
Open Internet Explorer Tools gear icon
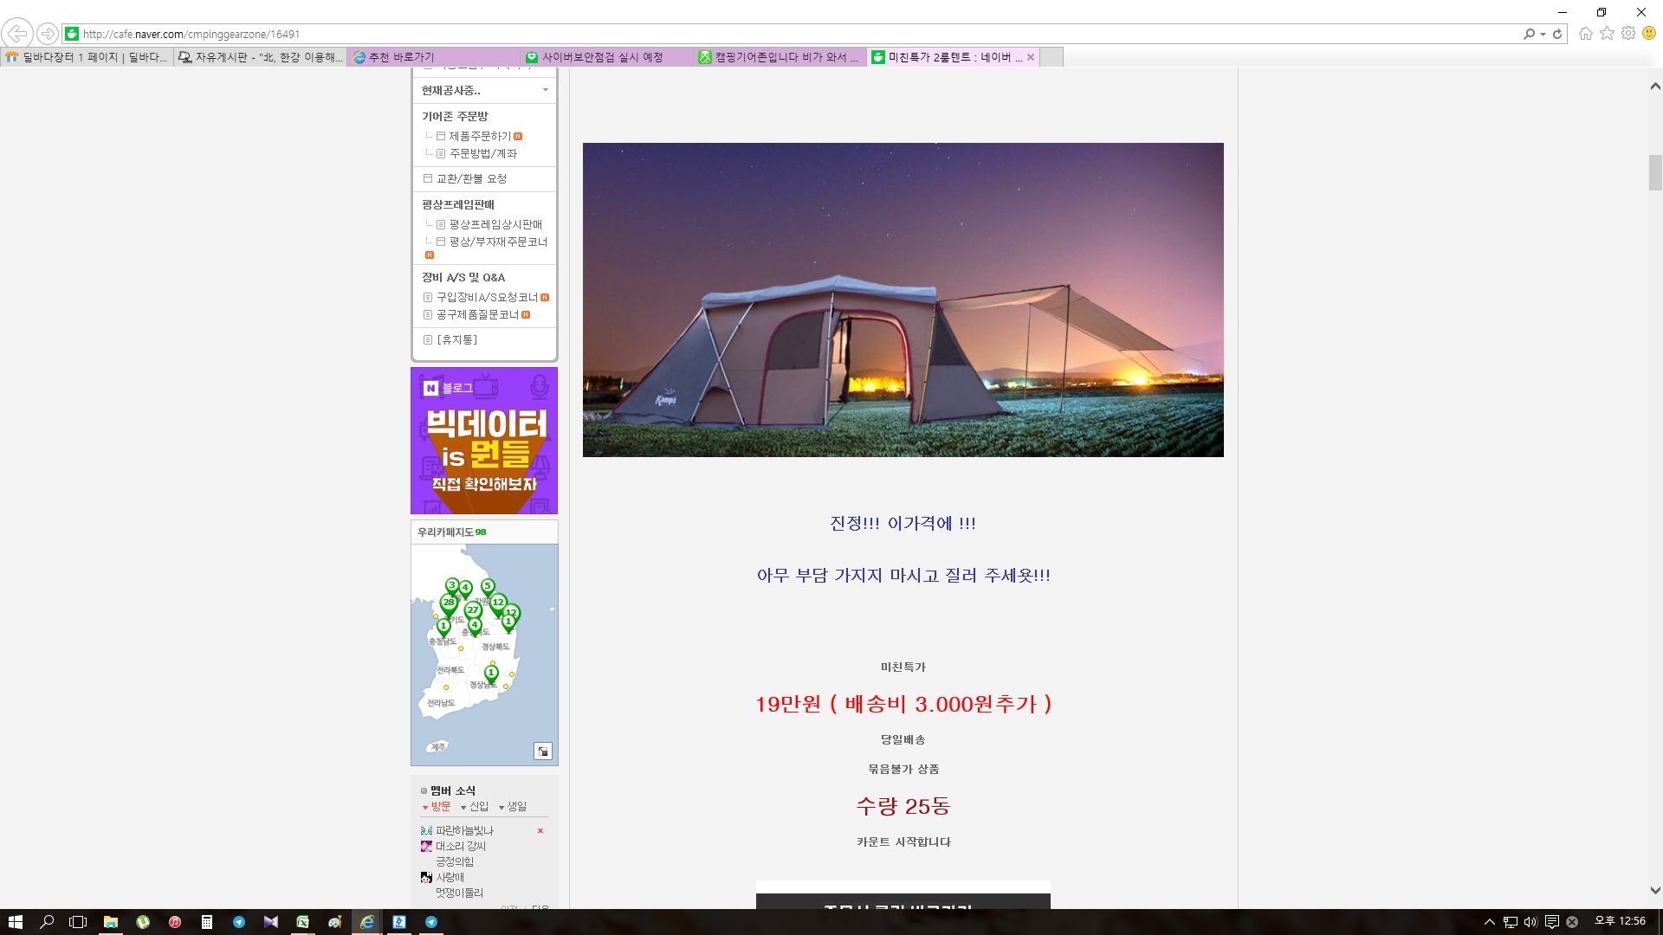1628,34
